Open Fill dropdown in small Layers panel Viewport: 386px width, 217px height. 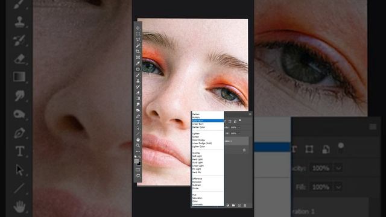point(239,133)
